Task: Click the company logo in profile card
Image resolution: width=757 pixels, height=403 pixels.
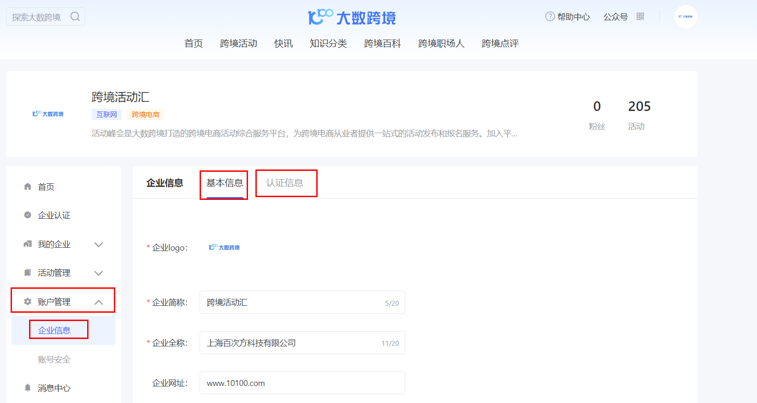Action: click(48, 114)
